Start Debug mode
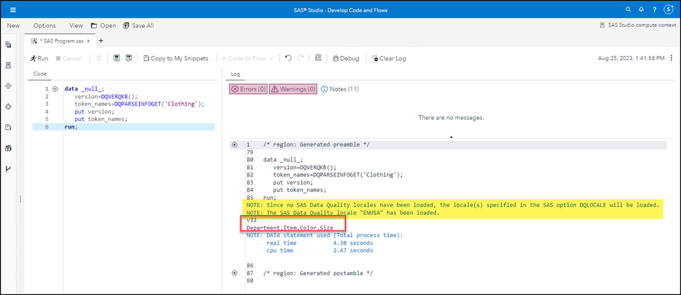Image resolution: width=681 pixels, height=295 pixels. point(346,58)
